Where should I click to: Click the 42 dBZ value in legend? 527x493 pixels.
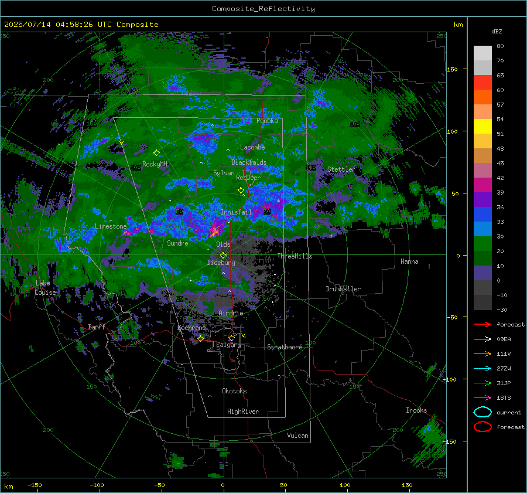click(x=500, y=178)
